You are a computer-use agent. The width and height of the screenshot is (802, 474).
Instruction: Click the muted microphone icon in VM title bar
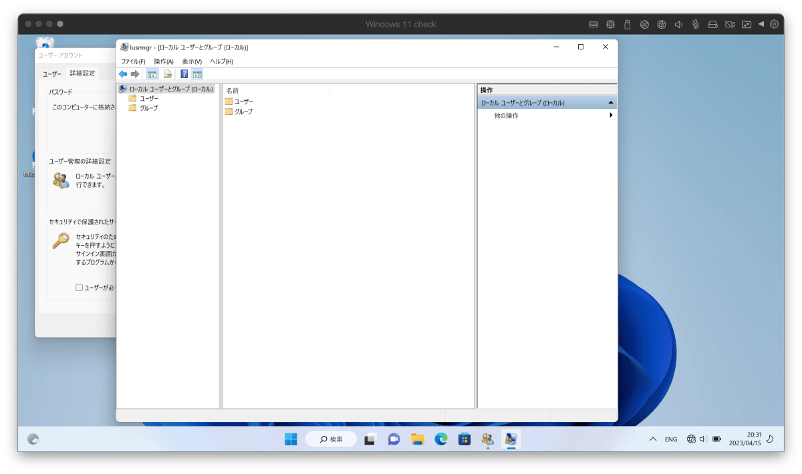click(x=695, y=24)
